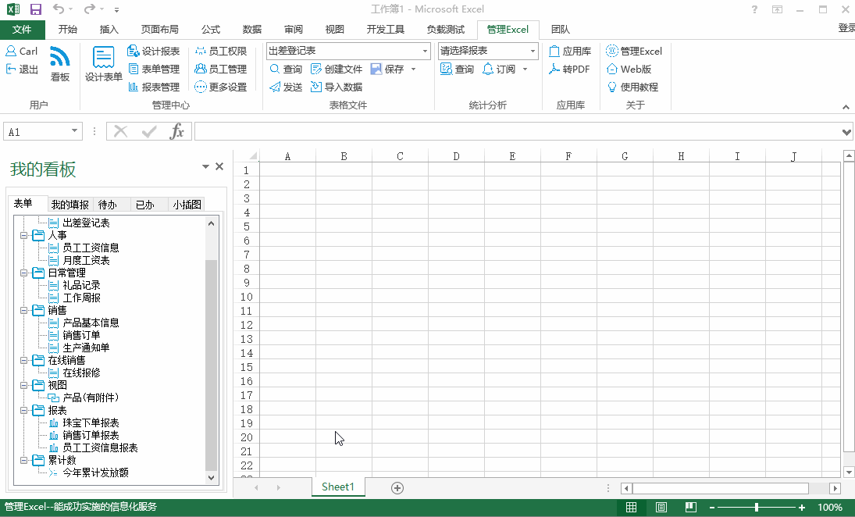Open the Web版 link
Screen dimensions: 855x517
pyautogui.click(x=629, y=70)
